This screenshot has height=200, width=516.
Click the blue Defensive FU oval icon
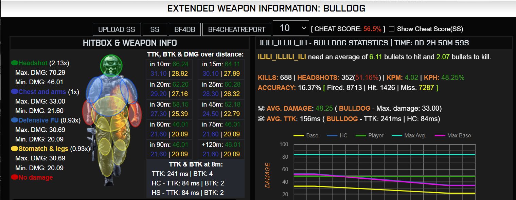(15, 120)
